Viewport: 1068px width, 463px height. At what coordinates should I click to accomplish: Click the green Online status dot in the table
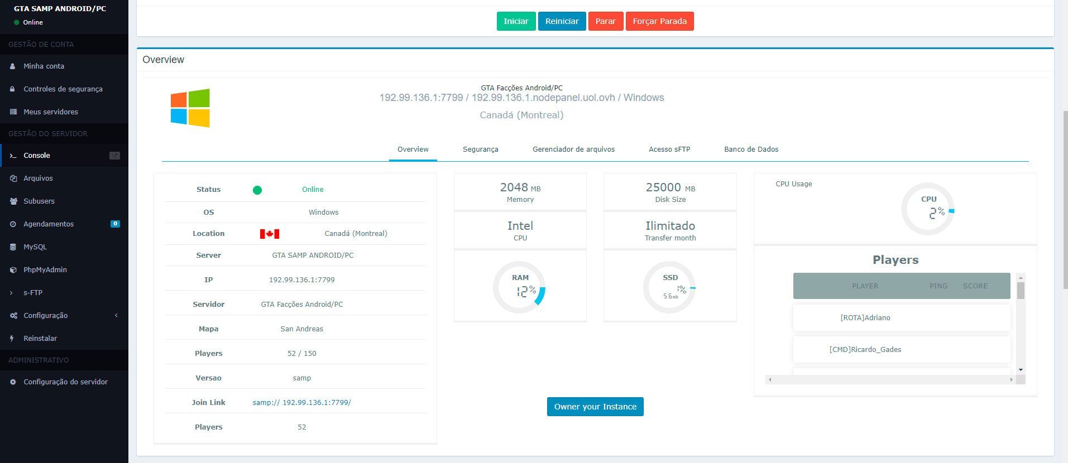coord(257,190)
